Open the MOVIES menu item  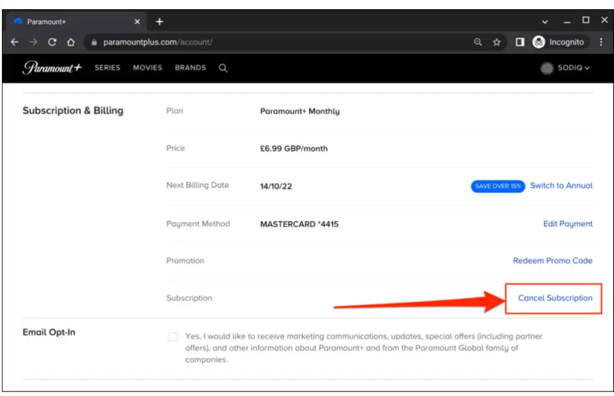148,68
